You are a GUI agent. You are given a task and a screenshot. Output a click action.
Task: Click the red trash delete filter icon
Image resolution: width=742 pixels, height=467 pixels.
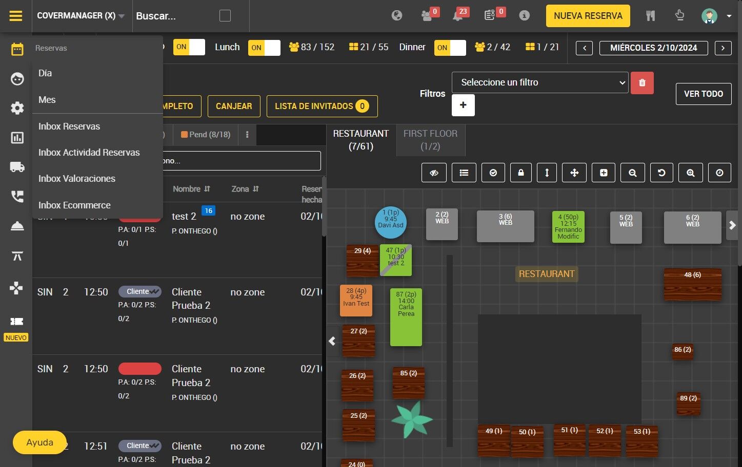click(x=642, y=82)
